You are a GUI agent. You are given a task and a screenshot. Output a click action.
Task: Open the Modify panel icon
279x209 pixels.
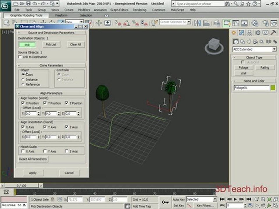pos(242,33)
